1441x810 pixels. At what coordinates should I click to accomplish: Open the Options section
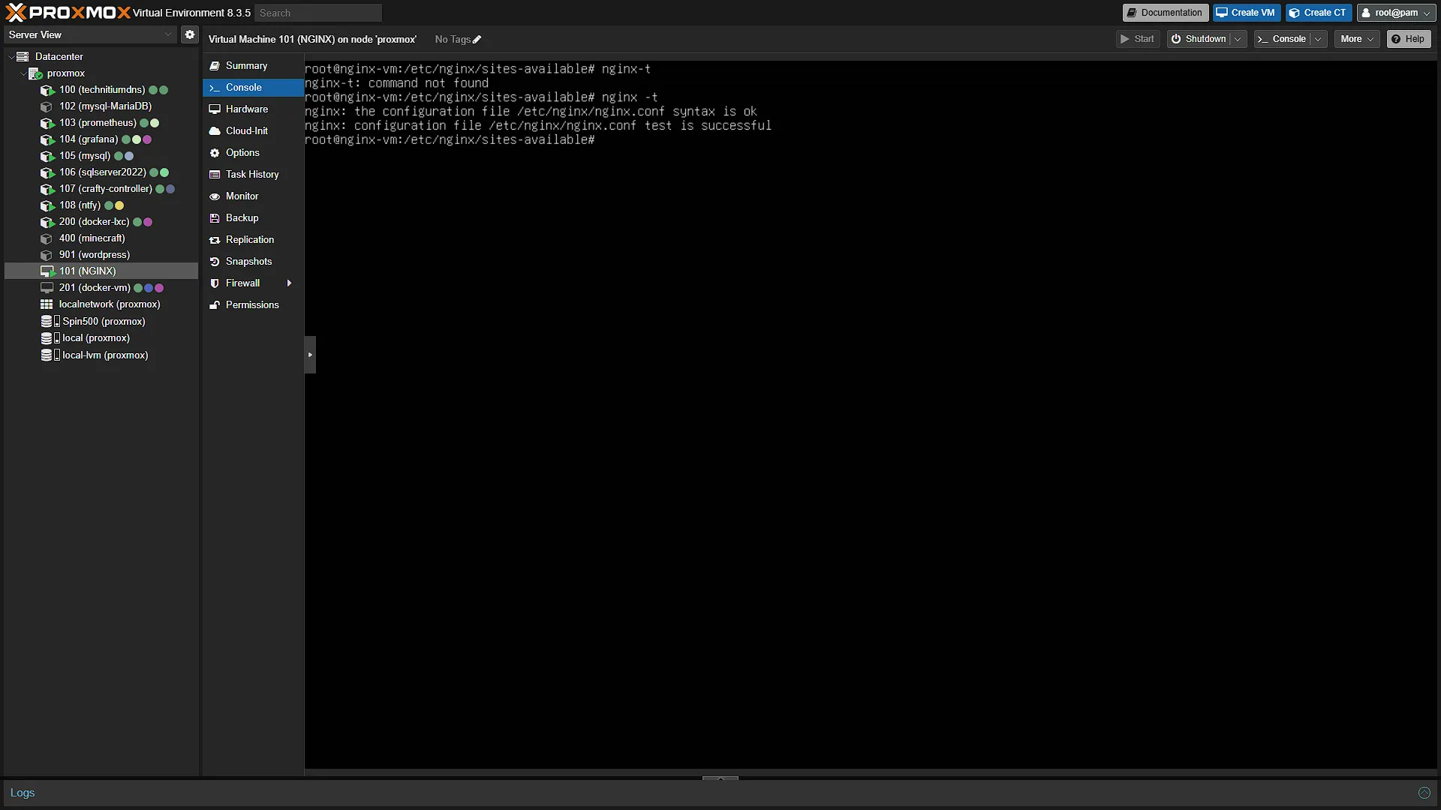coord(253,153)
